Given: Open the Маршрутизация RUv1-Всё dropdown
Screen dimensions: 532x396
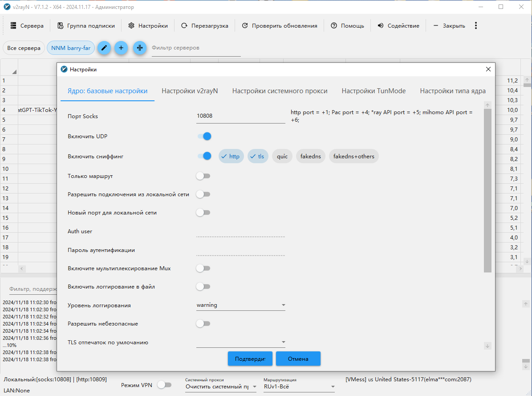Looking at the screenshot, I should click(332, 387).
